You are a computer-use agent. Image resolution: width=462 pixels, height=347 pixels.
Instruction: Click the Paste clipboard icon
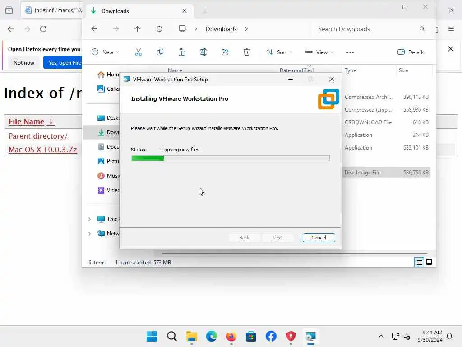coord(182,52)
